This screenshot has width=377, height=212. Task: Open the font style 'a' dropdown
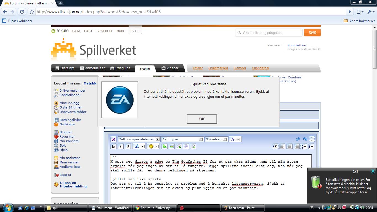pos(139,147)
